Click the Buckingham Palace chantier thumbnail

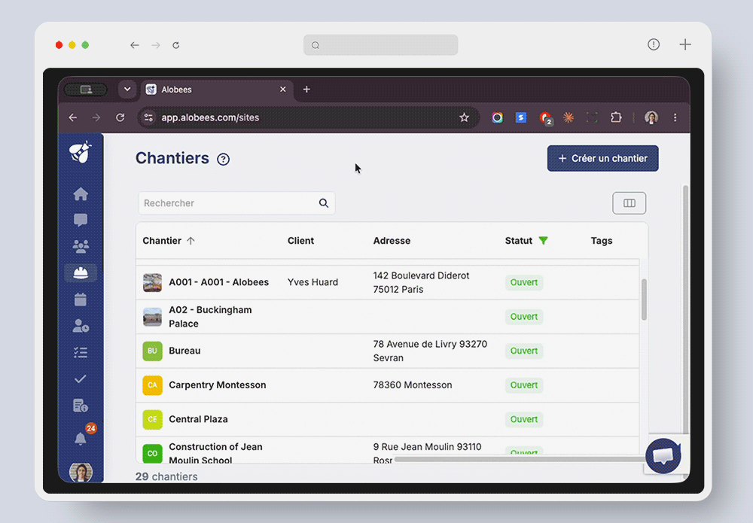click(152, 317)
